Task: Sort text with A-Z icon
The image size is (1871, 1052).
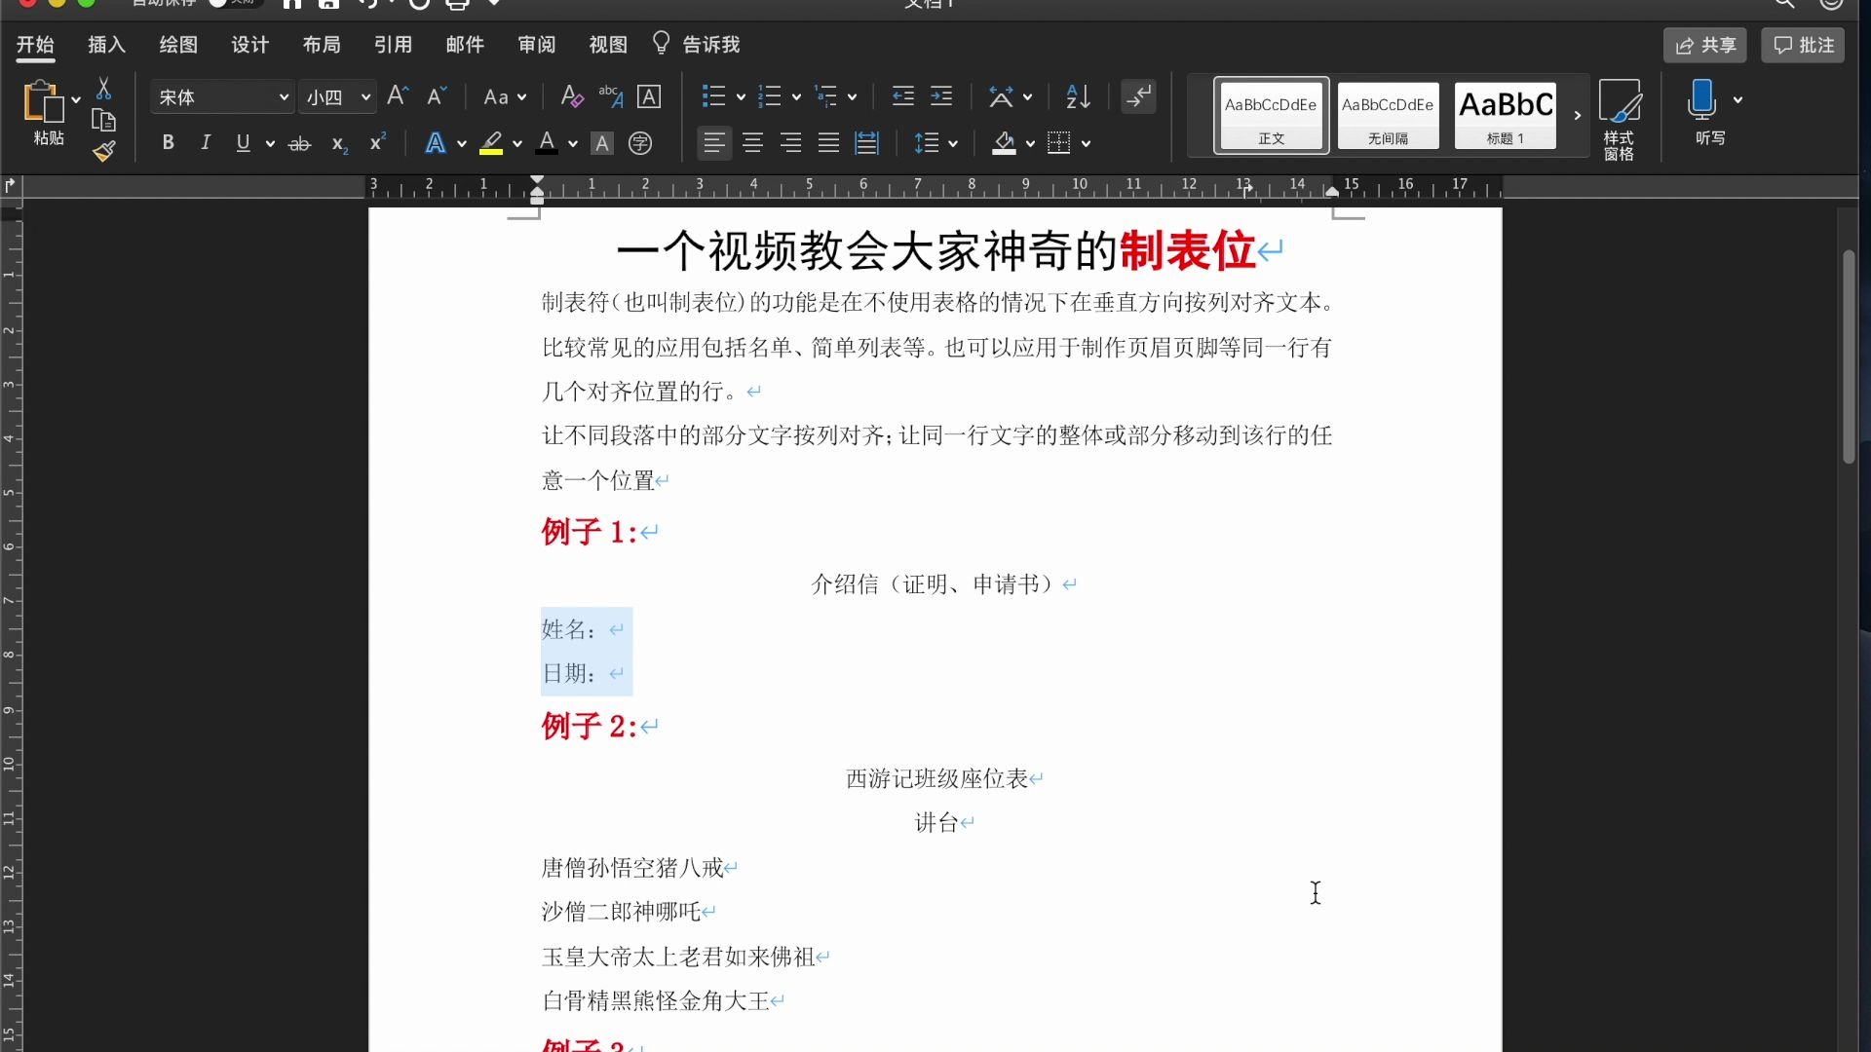Action: (1078, 96)
